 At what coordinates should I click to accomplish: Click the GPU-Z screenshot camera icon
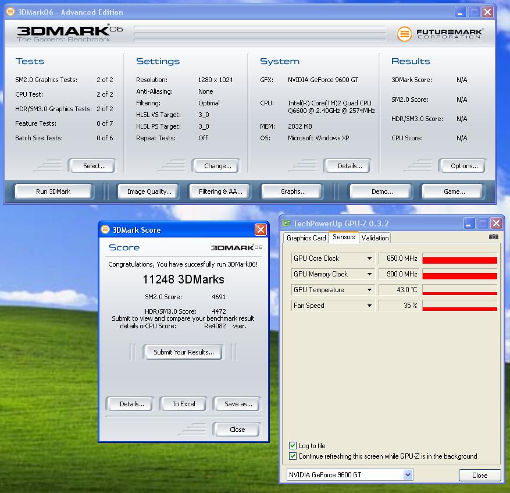pos(493,237)
